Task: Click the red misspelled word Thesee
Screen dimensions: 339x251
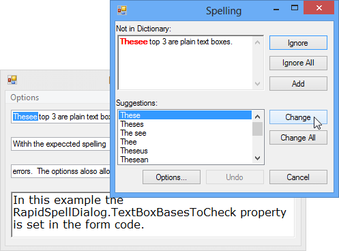Action: (x=134, y=42)
